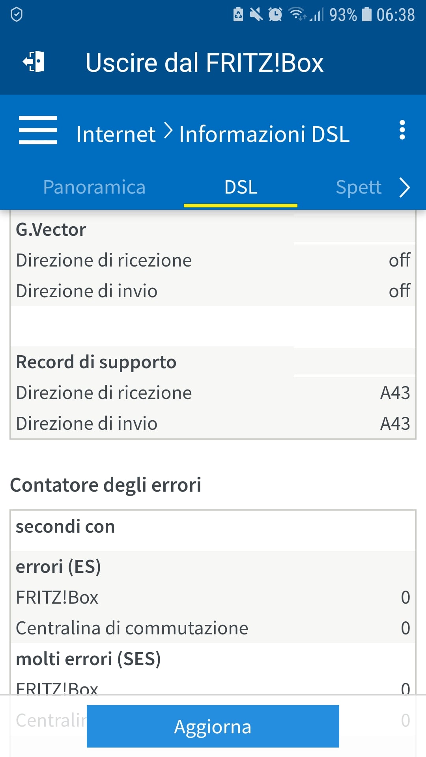Tap the G.Vector section header
The height and width of the screenshot is (757, 426).
pos(51,229)
